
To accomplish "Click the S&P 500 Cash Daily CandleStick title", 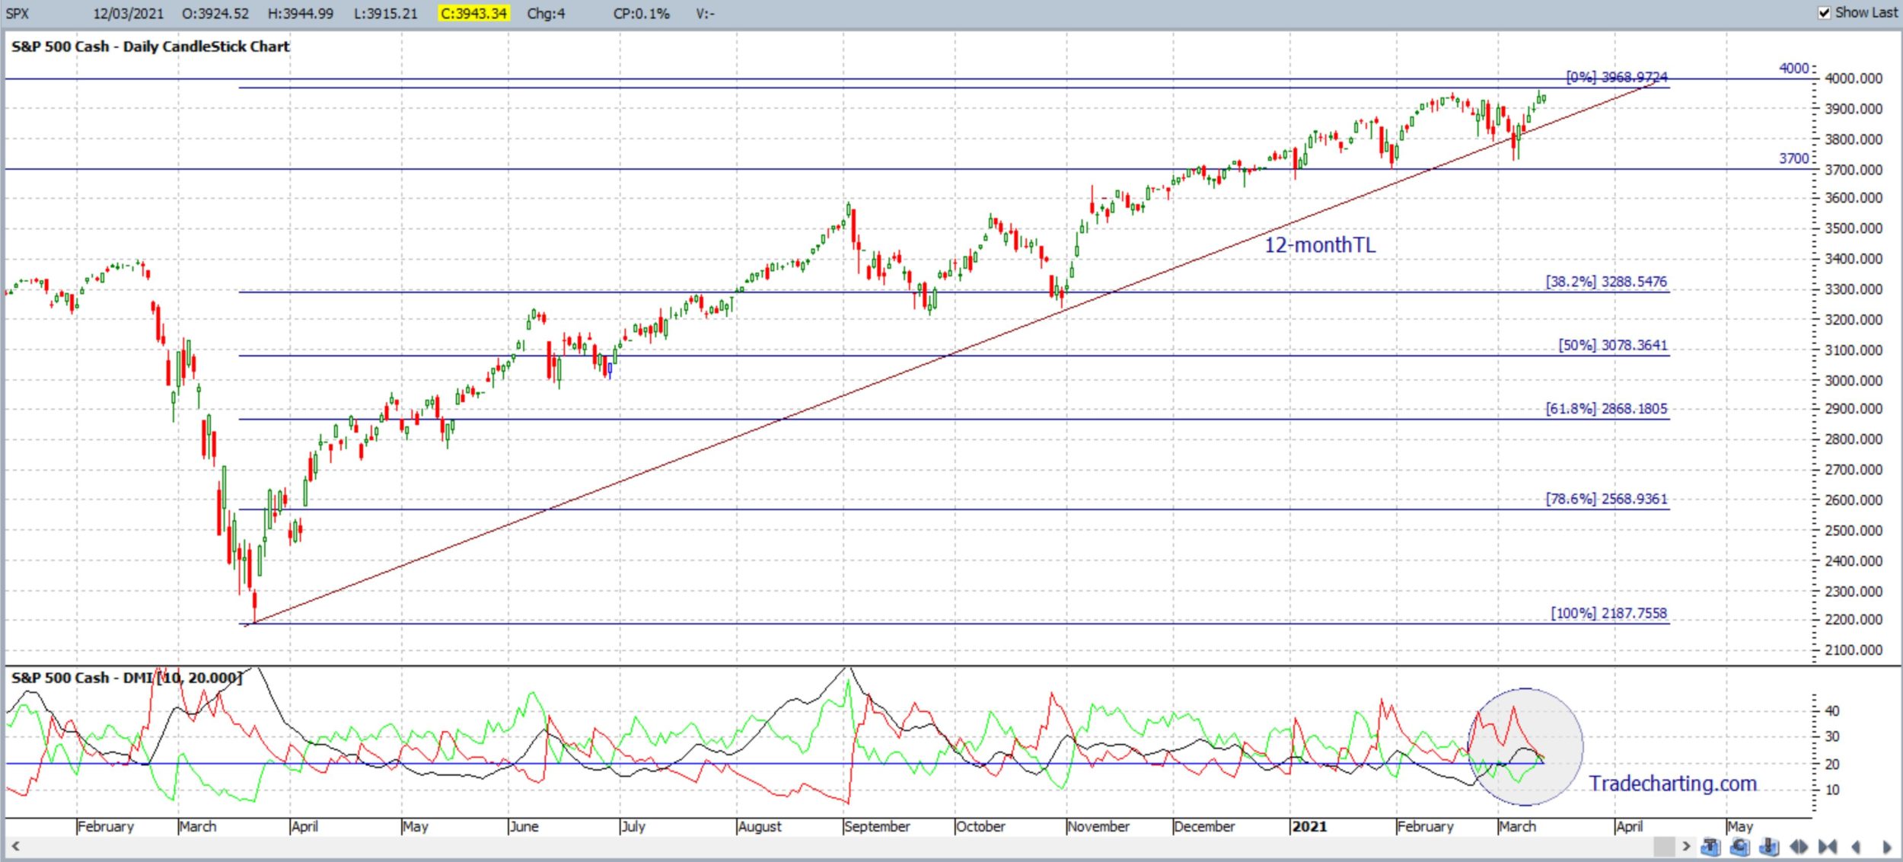I will point(150,46).
